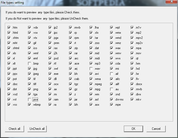The width and height of the screenshot is (178, 138).
Task: Click the Check all button
Action: tap(15, 129)
